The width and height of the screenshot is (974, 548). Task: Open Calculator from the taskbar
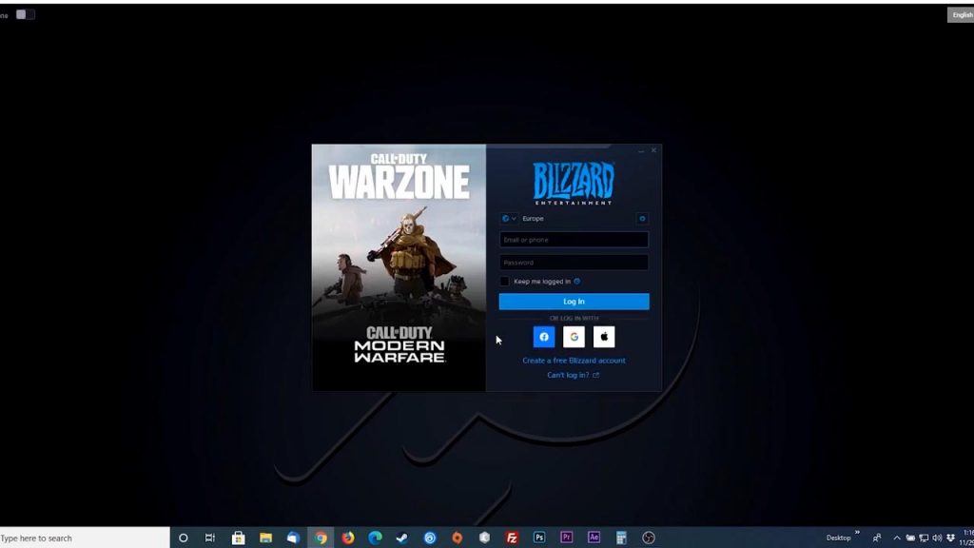621,538
